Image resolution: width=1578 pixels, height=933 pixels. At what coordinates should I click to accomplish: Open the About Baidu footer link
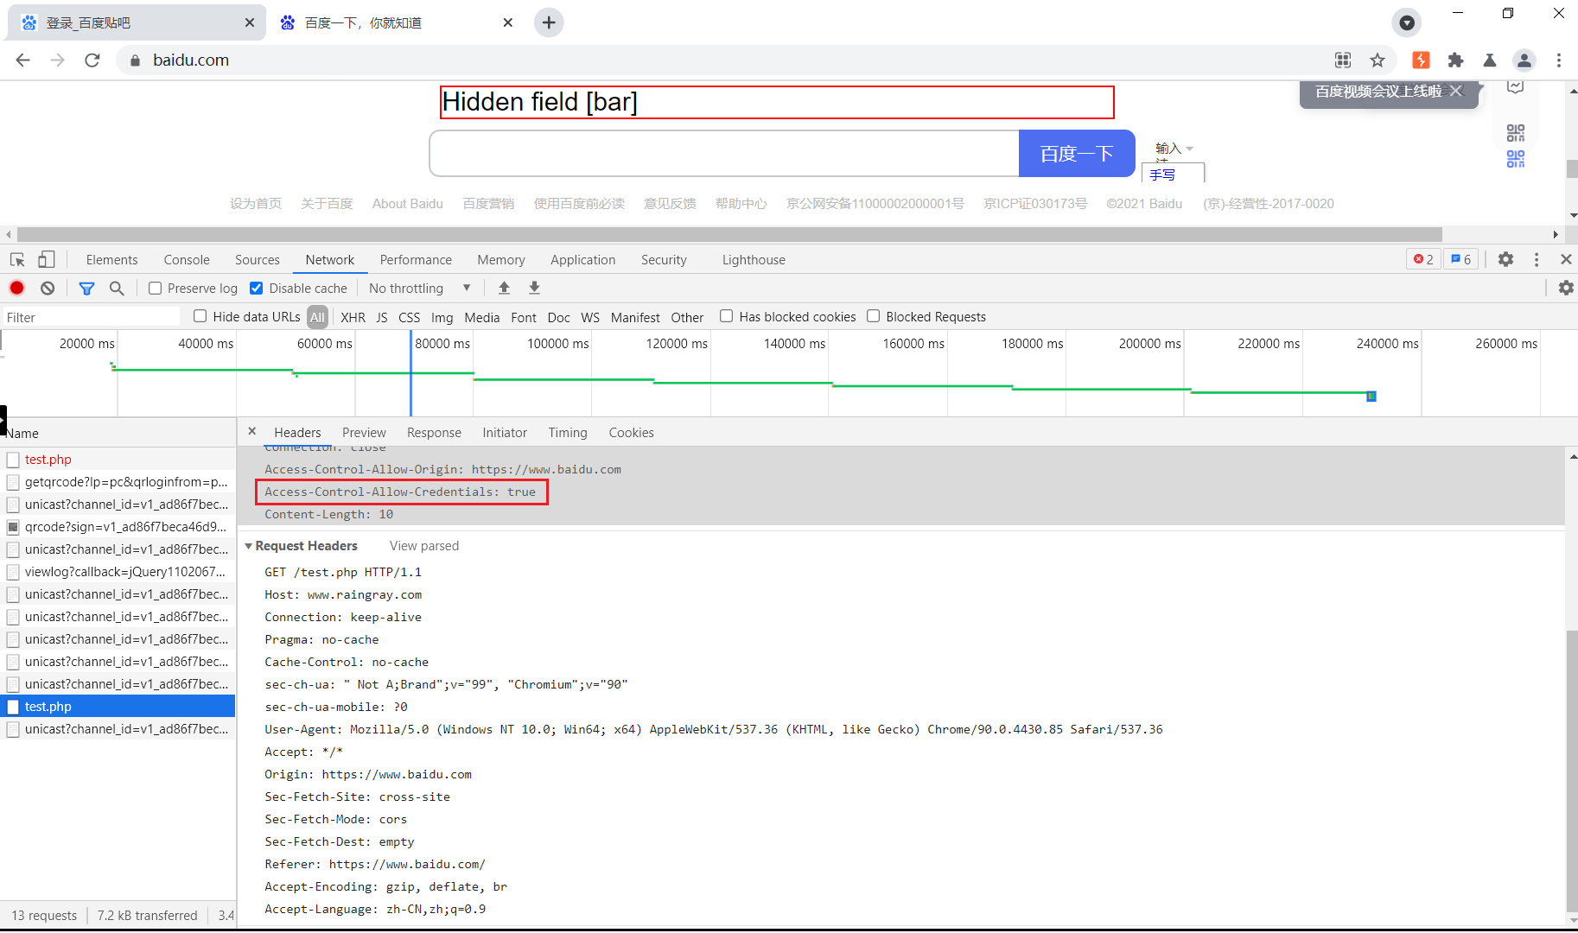[x=408, y=203]
